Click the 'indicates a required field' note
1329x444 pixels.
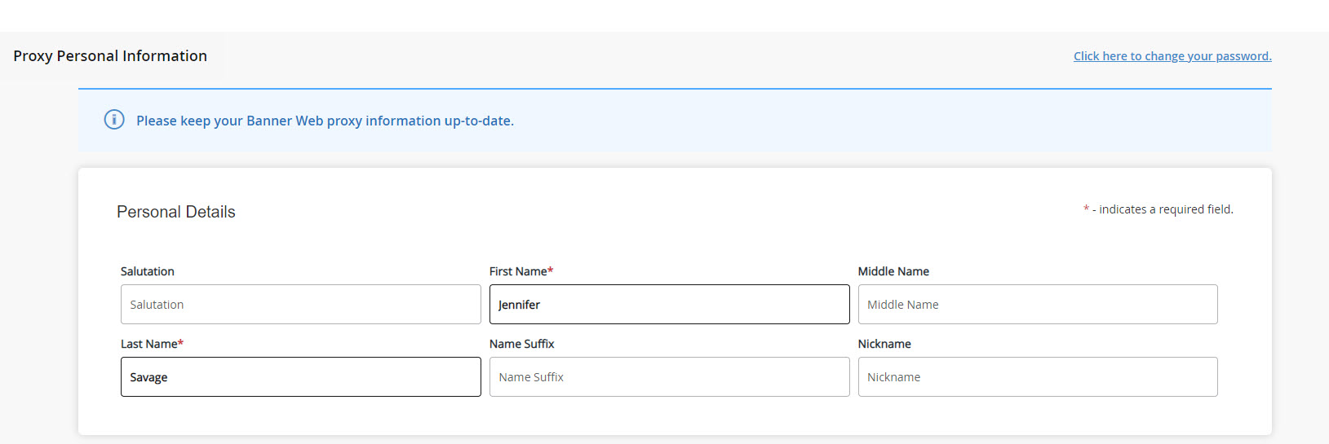tap(1165, 209)
